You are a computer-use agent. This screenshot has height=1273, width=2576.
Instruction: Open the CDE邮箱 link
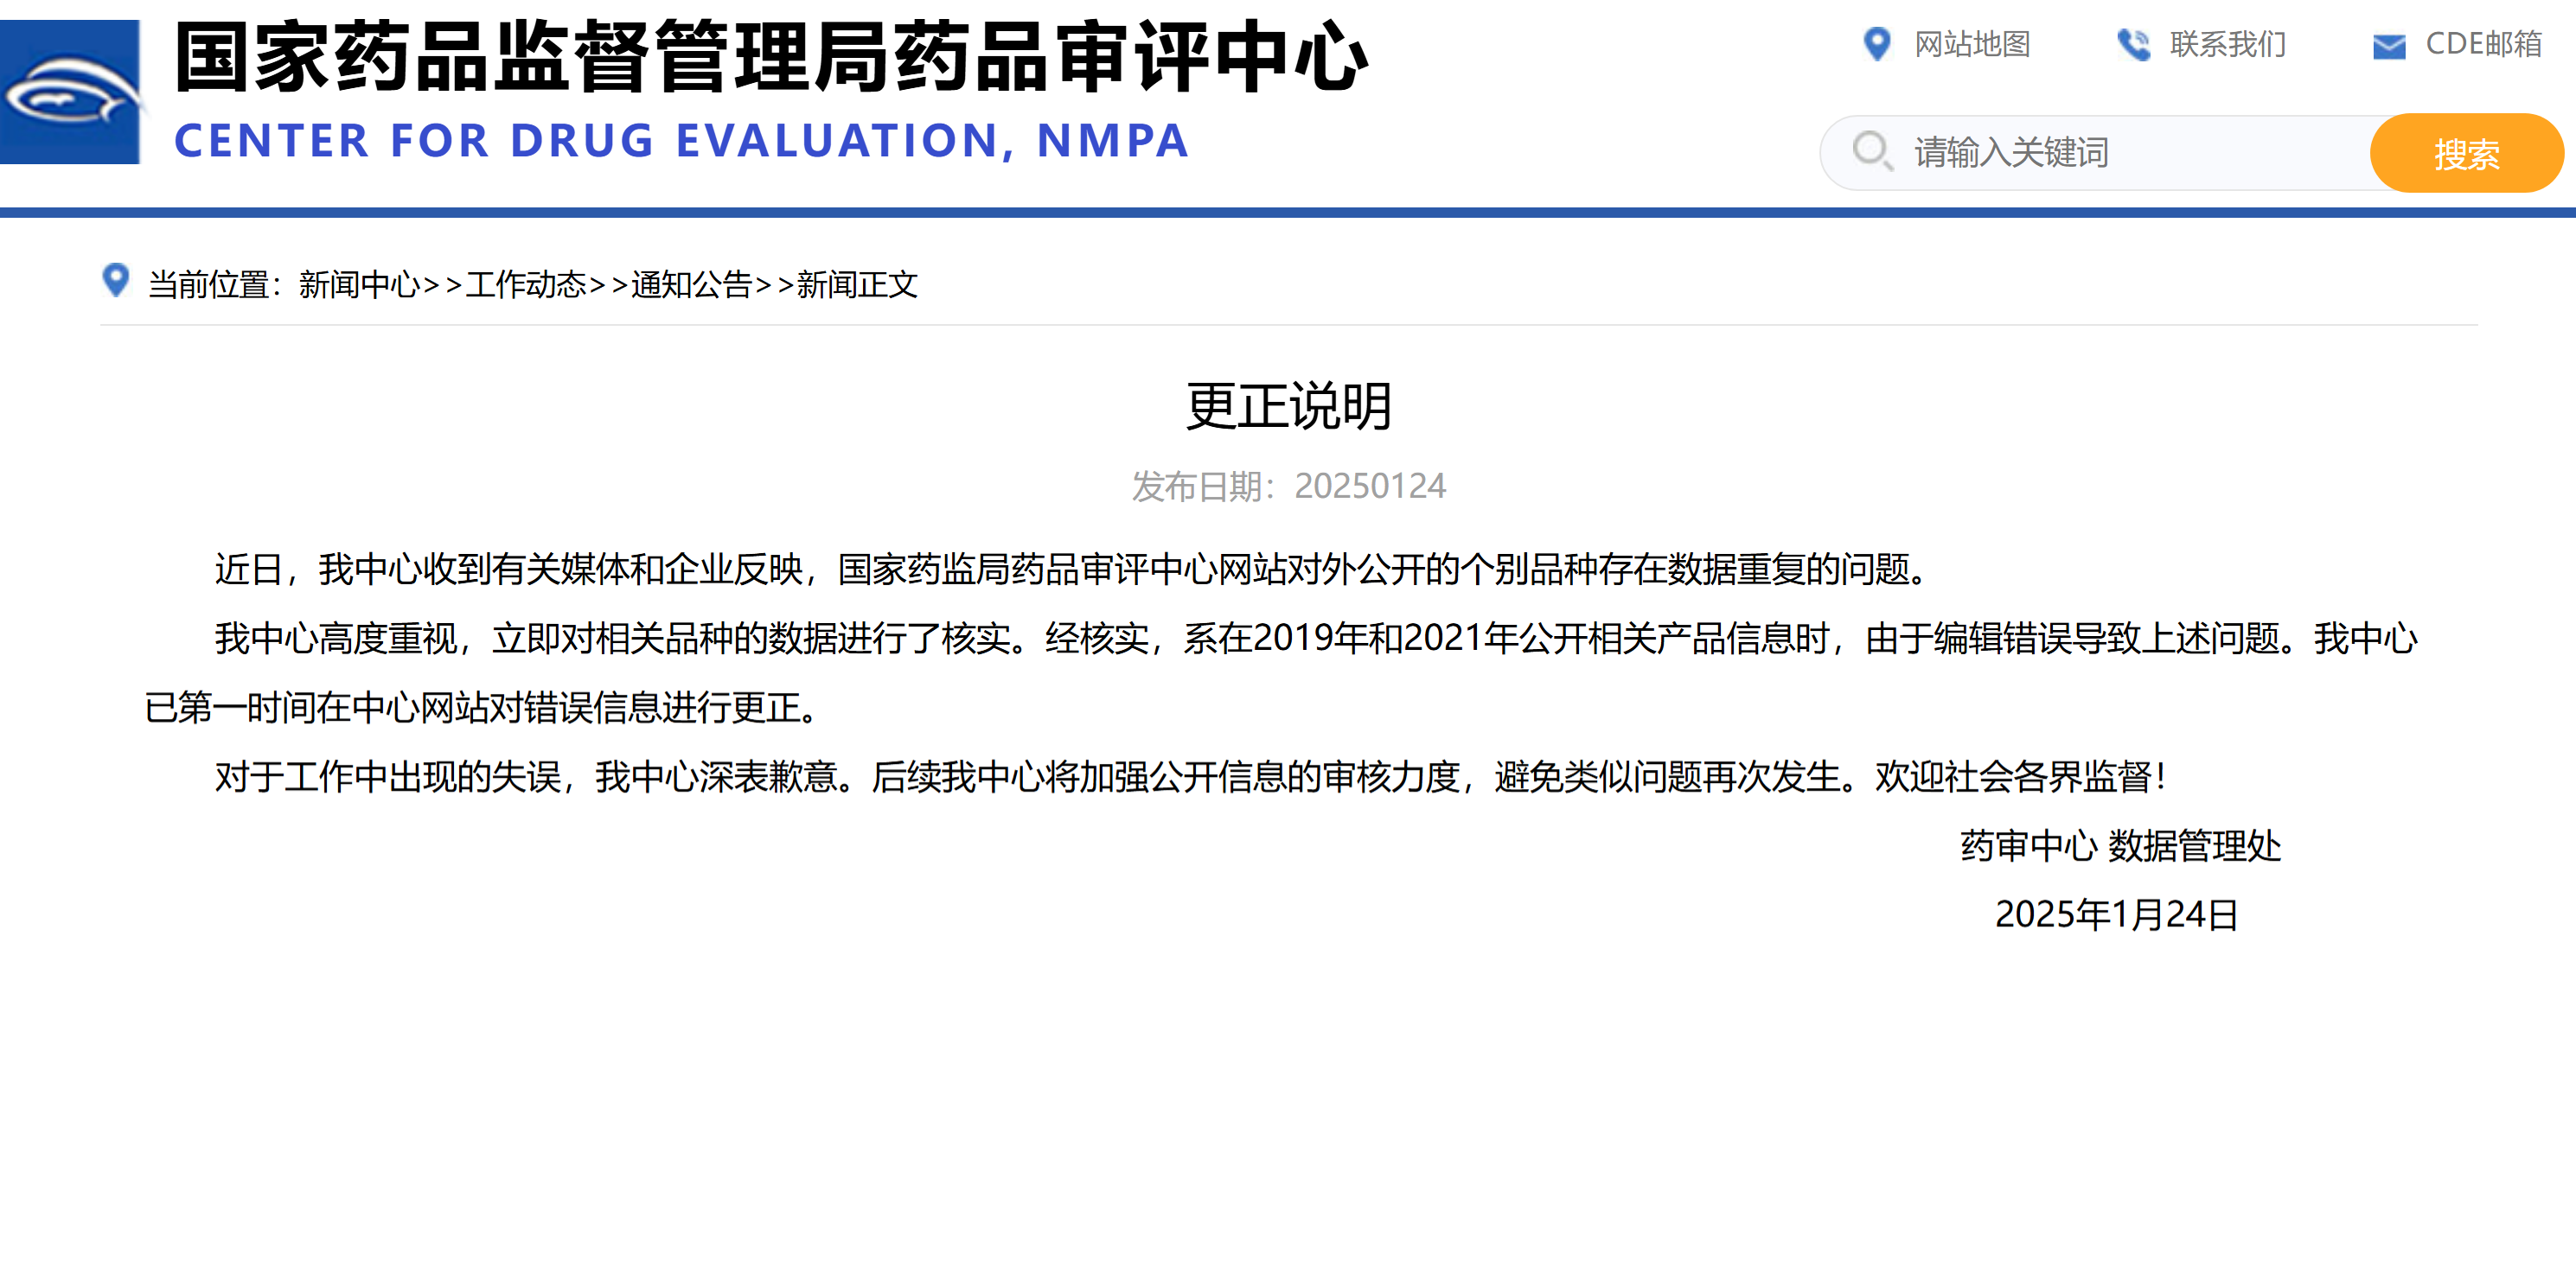coord(2483,44)
